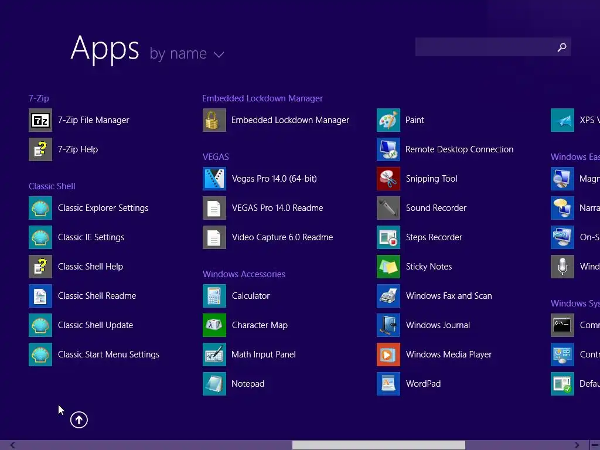Click the Windows System group header
The height and width of the screenshot is (450, 600).
[575, 304]
